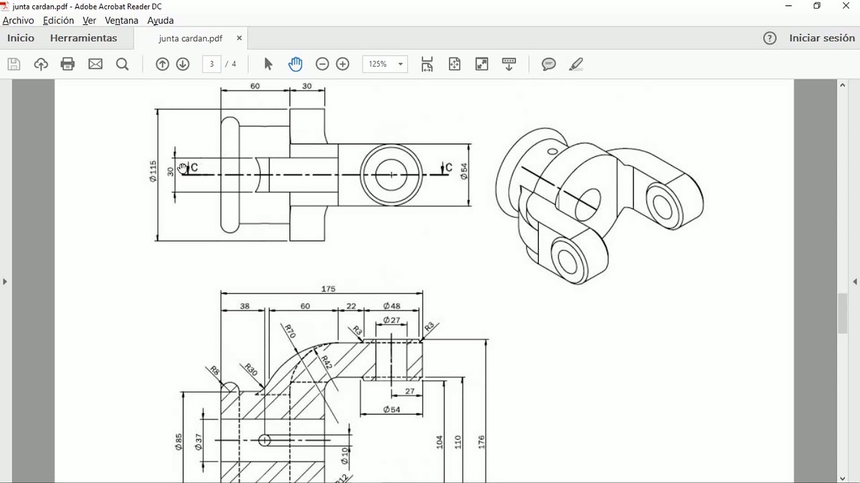Expand the left navigation pane arrow
This screenshot has height=483, width=860.
coord(5,282)
